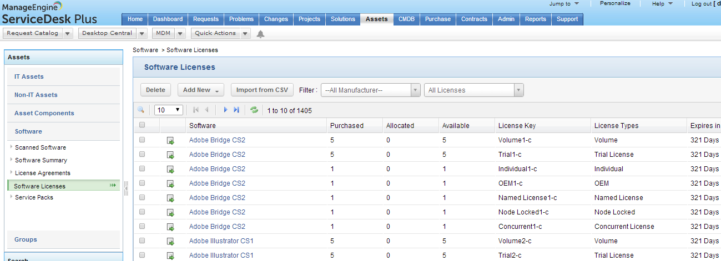Screen dimensions: 721x261
Task: Click the notification bell icon
Action: pyautogui.click(x=260, y=34)
